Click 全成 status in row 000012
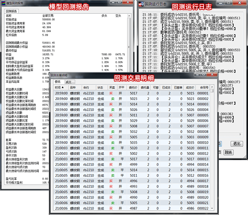248x215 pixels. pyautogui.click(x=101, y=154)
